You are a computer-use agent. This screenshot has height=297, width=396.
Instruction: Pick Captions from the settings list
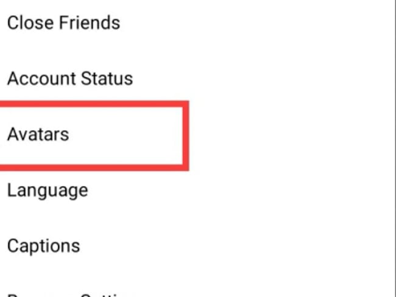(43, 246)
